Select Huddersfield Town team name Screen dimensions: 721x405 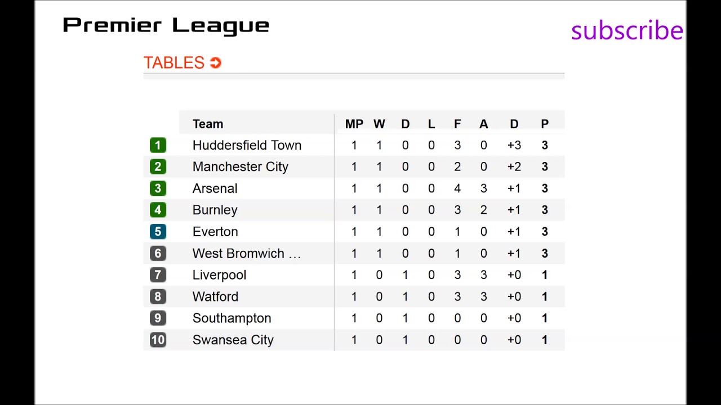coord(247,146)
